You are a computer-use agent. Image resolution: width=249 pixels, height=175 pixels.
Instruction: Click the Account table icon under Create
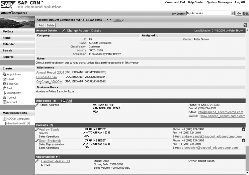tap(5, 102)
